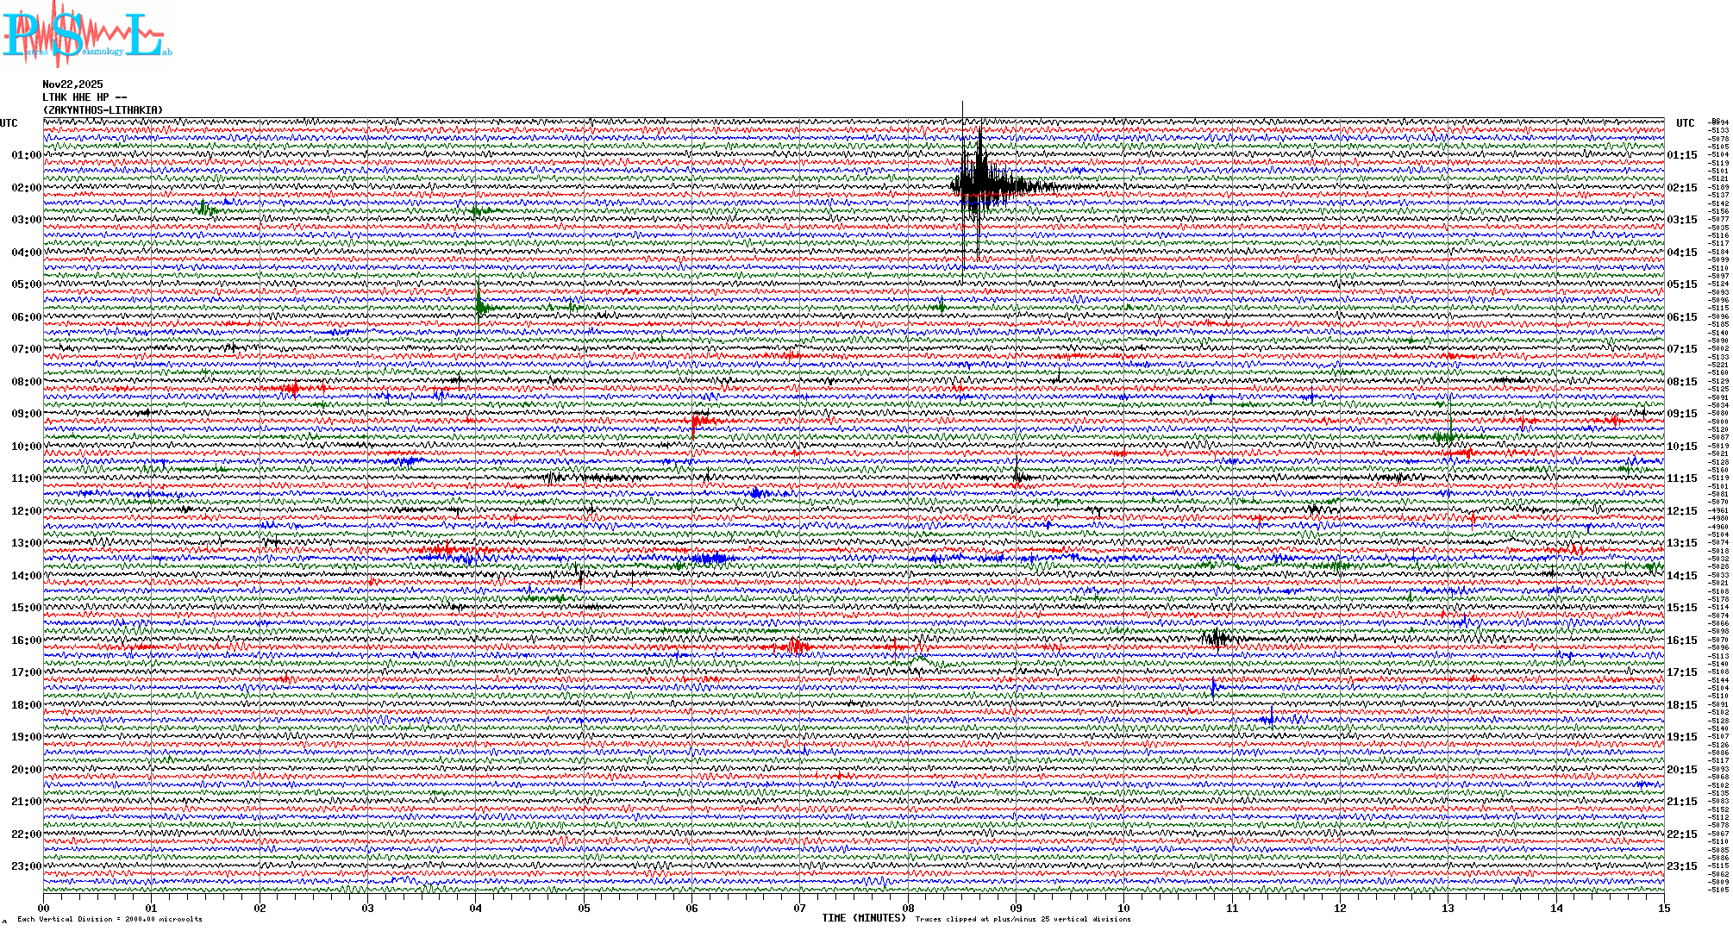
Task: Click the TIME (MINUTES) axis title
Action: pyautogui.click(x=863, y=918)
